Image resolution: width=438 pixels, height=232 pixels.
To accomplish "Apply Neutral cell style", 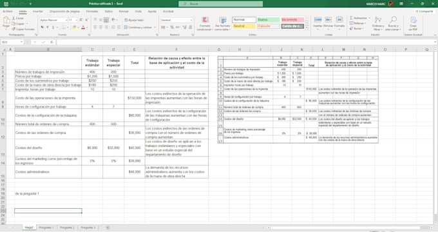I will pyautogui.click(x=244, y=26).
